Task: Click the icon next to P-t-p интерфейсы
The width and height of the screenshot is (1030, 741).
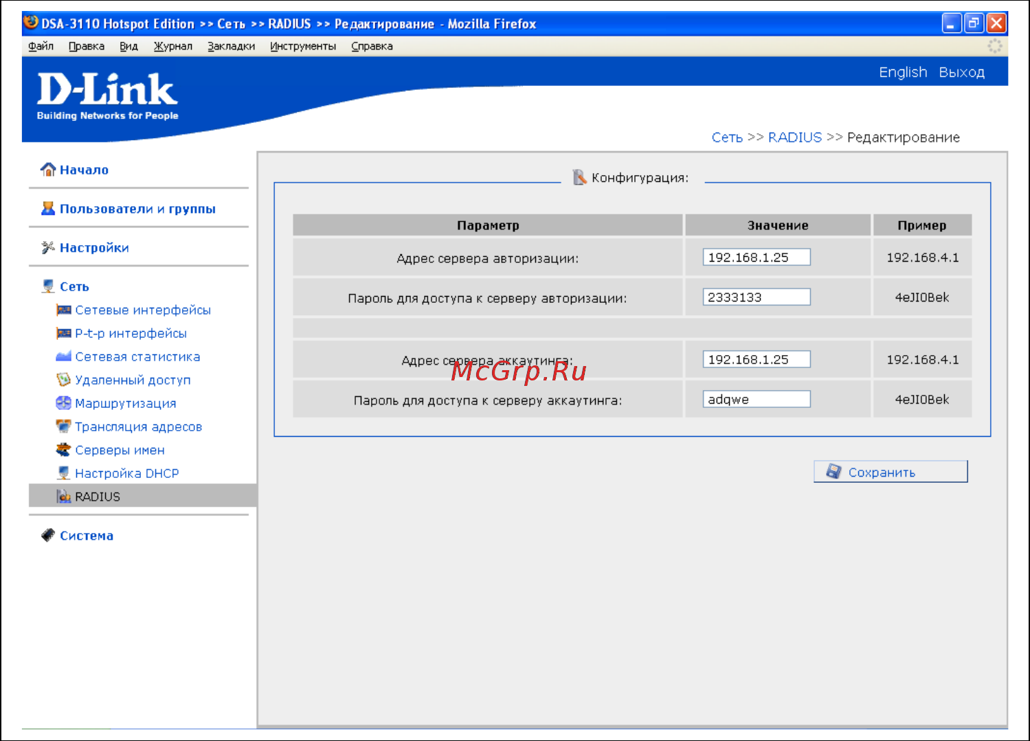Action: [x=64, y=333]
